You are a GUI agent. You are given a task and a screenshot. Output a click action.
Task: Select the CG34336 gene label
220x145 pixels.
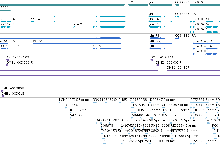[x=182, y=2]
